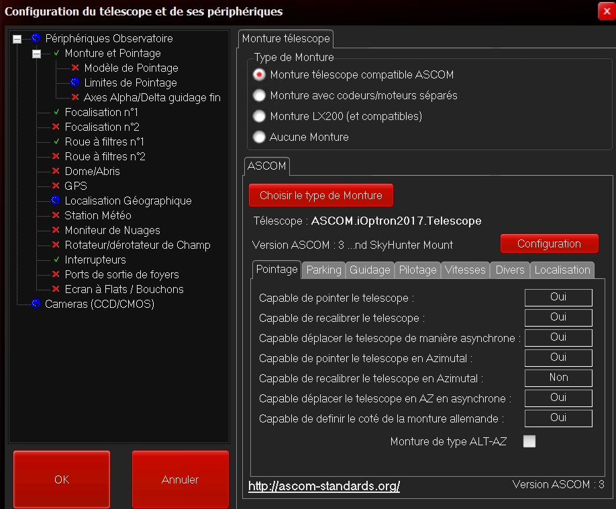Collapse the Périphériques Observatoire tree node
The image size is (616, 509).
[17, 39]
